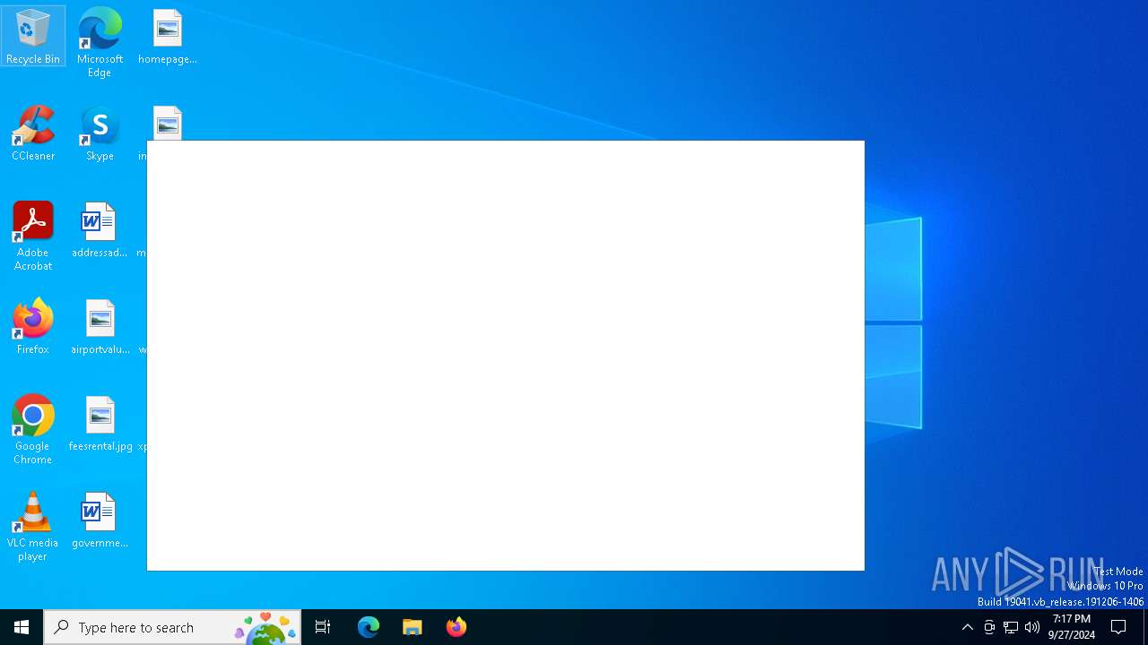This screenshot has height=645, width=1148.
Task: Open the Action Center notifications icon
Action: [x=1119, y=627]
